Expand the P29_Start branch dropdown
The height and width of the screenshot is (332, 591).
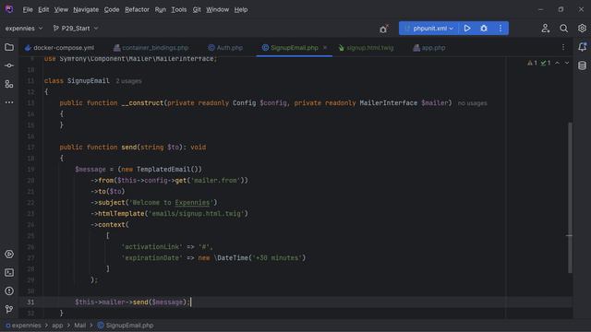(76, 29)
